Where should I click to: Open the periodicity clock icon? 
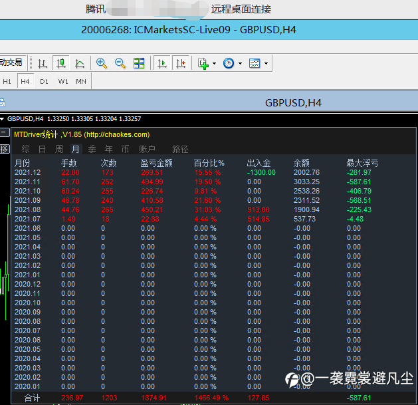coord(229,63)
